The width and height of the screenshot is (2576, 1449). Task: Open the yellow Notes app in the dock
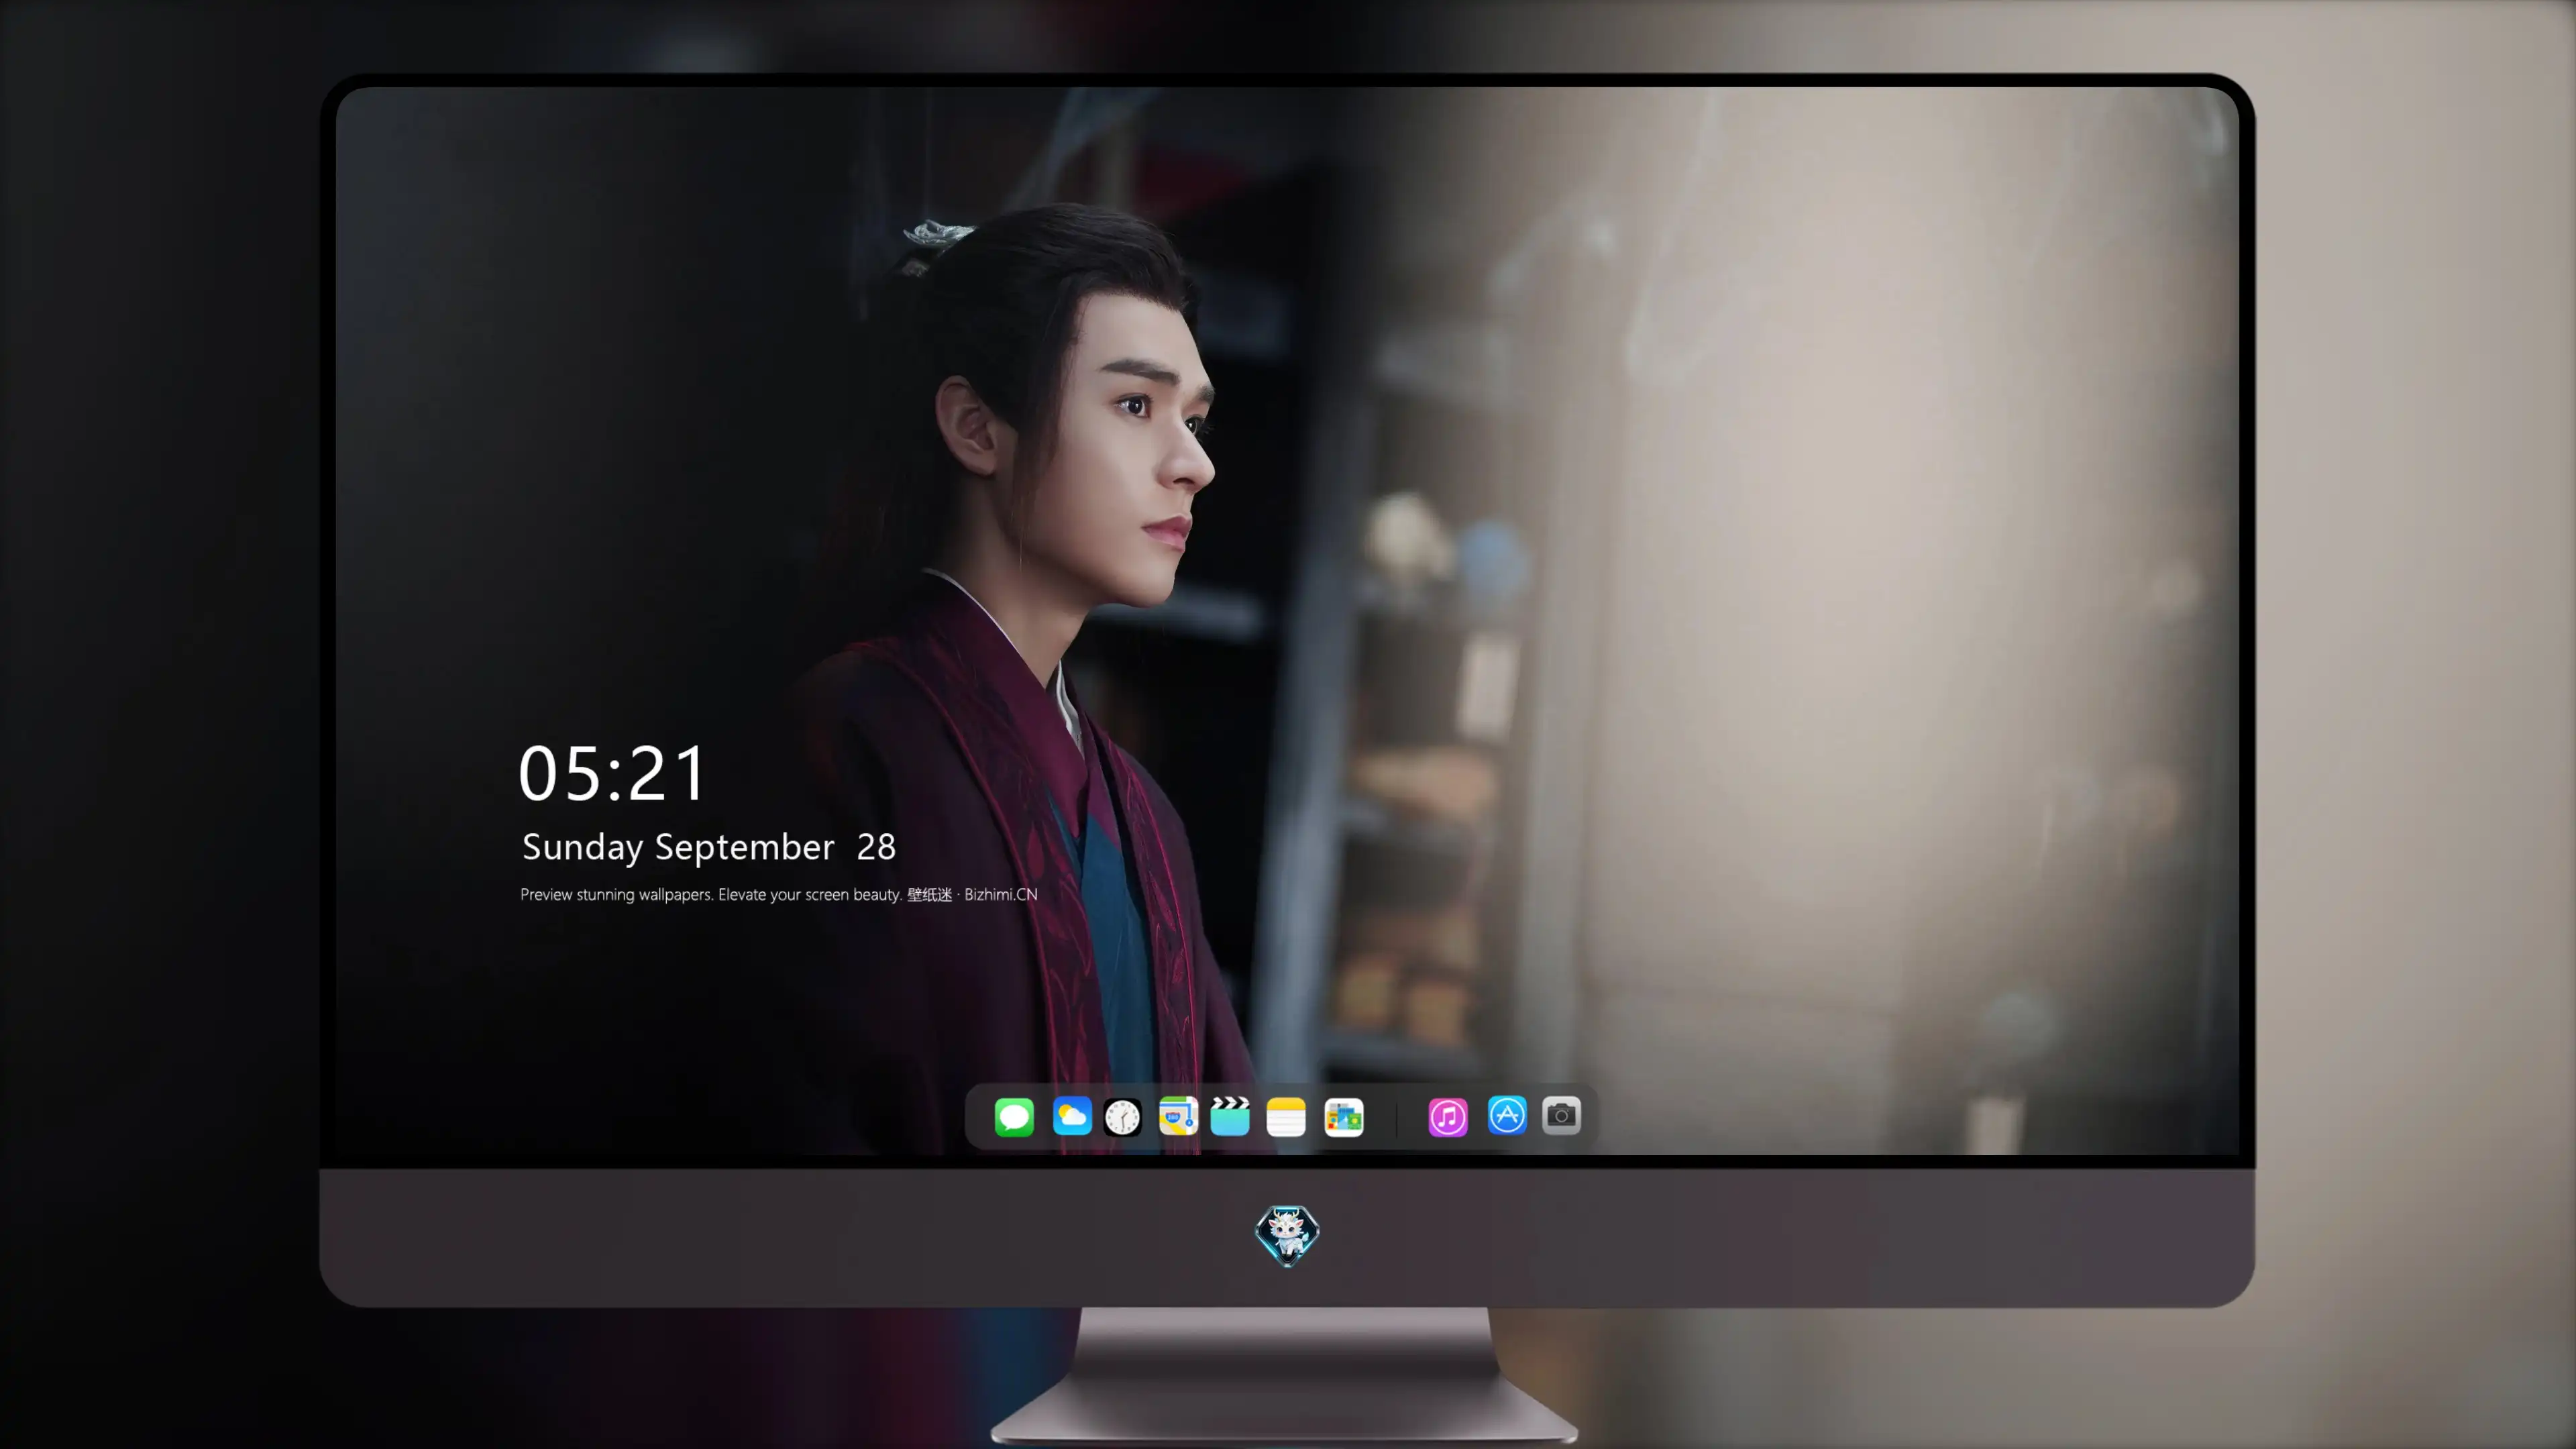pos(1286,1117)
